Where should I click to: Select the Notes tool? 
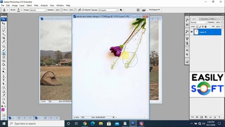pyautogui.click(x=4, y=92)
